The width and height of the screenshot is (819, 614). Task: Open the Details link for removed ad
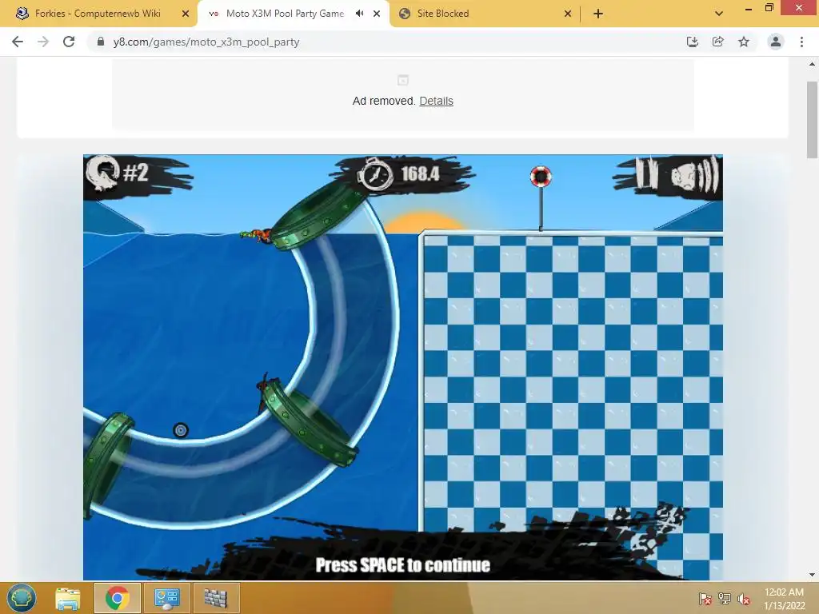click(436, 101)
